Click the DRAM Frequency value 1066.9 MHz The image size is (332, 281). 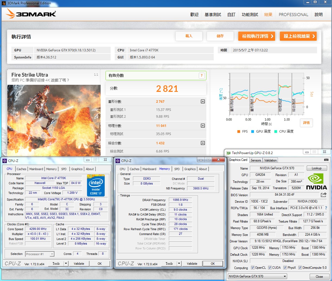(x=180, y=200)
